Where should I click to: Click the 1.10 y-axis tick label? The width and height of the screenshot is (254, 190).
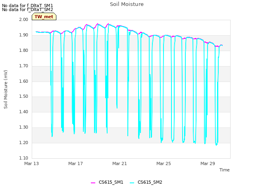point(24,158)
